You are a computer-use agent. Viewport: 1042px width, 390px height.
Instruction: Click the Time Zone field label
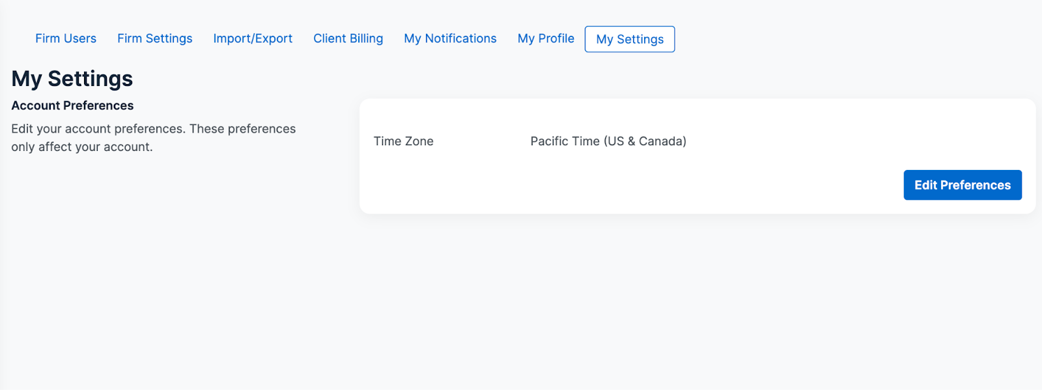[x=403, y=141]
